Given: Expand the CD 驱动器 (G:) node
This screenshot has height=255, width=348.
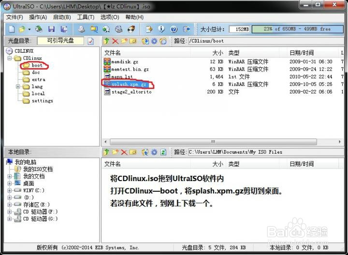Looking at the screenshot, I should click(10, 219).
